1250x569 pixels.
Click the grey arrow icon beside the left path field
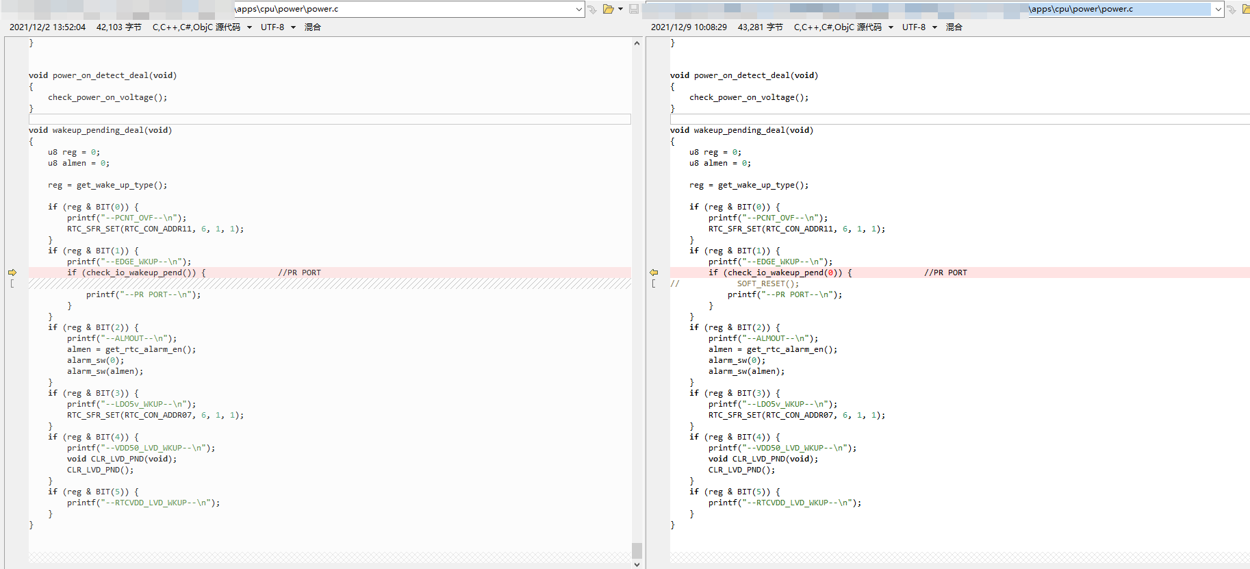(x=592, y=9)
